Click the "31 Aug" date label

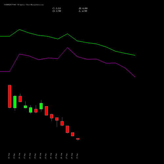pyautogui.click(x=77, y=156)
